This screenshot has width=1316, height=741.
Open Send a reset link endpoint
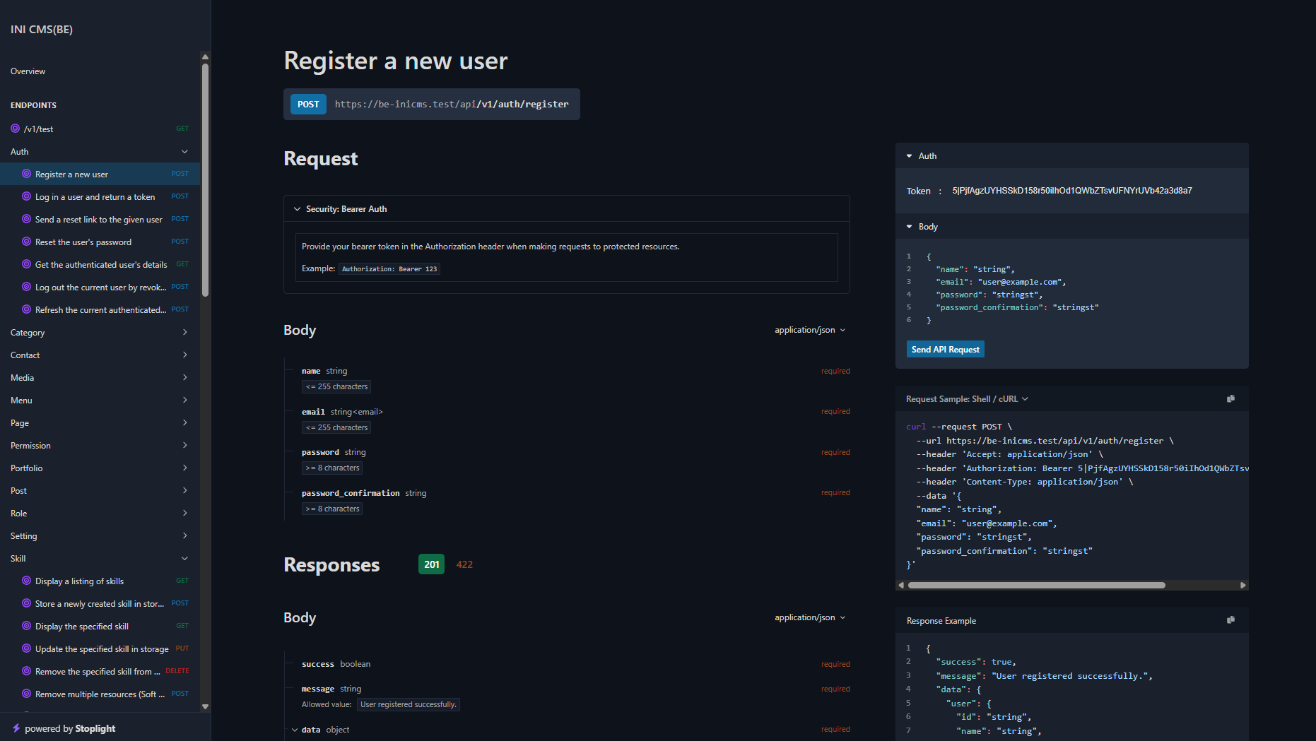100,220
